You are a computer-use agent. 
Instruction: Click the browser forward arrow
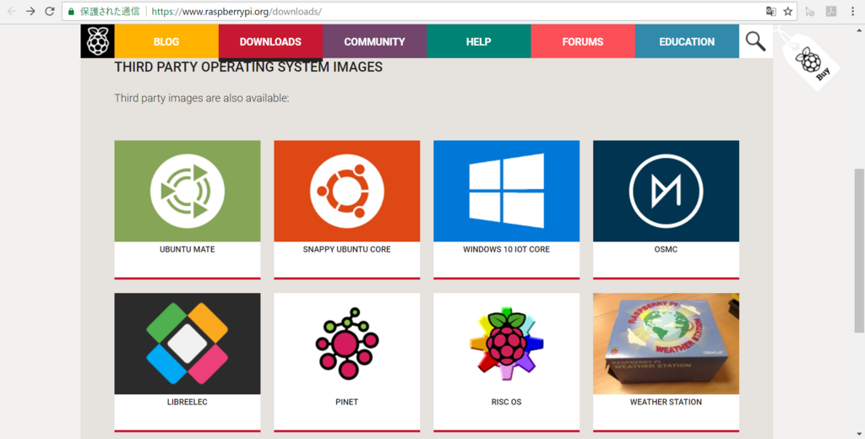coord(30,11)
